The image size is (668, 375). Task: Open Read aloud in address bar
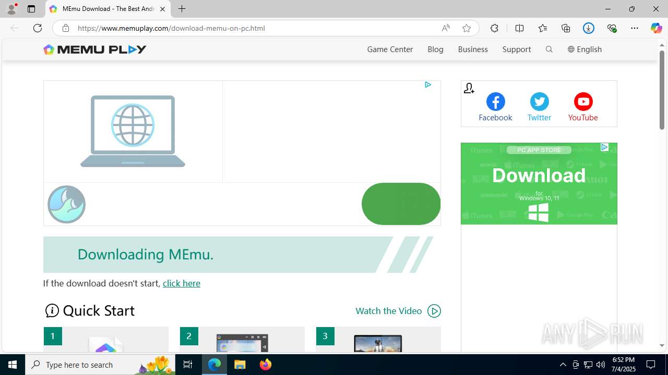click(x=446, y=28)
